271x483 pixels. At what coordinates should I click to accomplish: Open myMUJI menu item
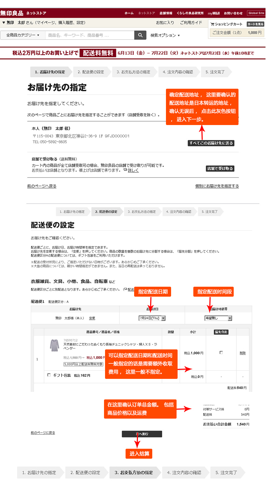[x=214, y=13]
